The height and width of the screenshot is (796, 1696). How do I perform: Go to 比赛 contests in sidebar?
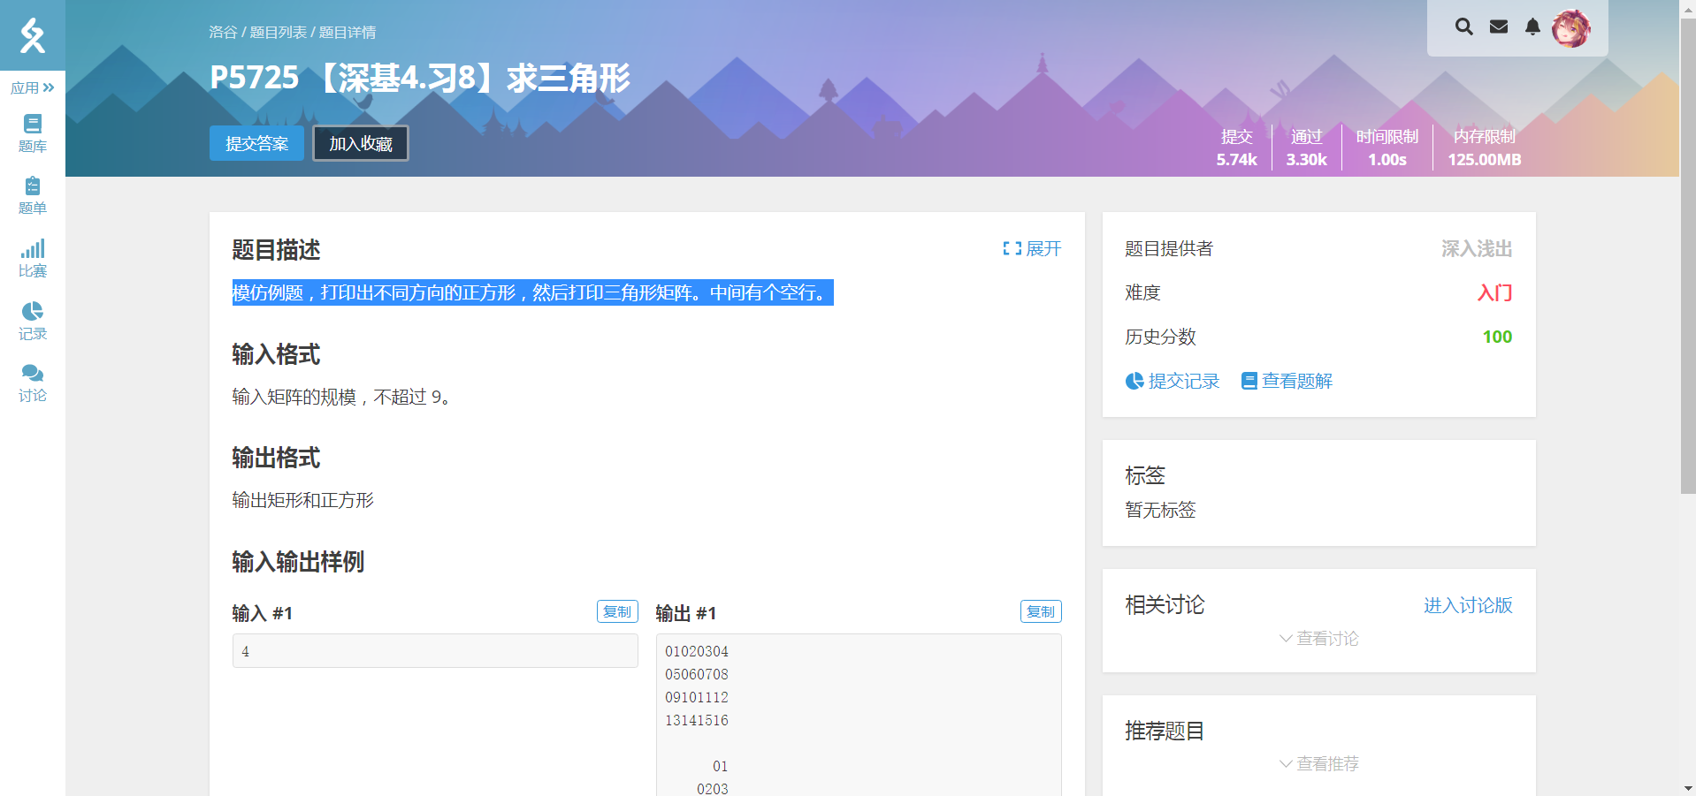coord(33,258)
